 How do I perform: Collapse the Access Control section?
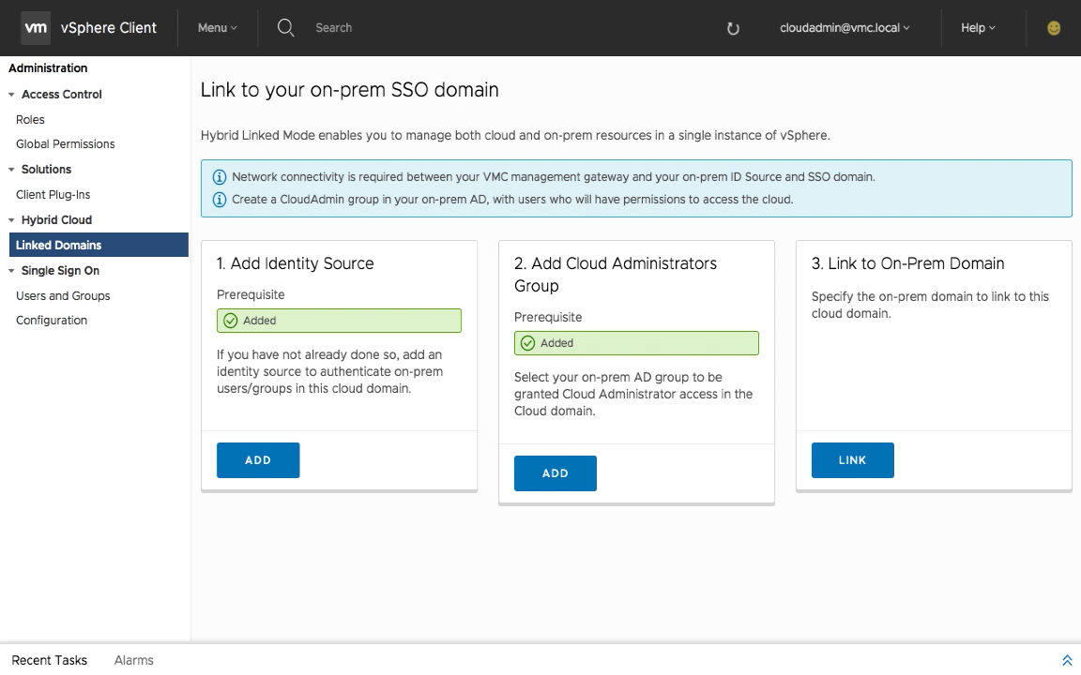coord(12,95)
